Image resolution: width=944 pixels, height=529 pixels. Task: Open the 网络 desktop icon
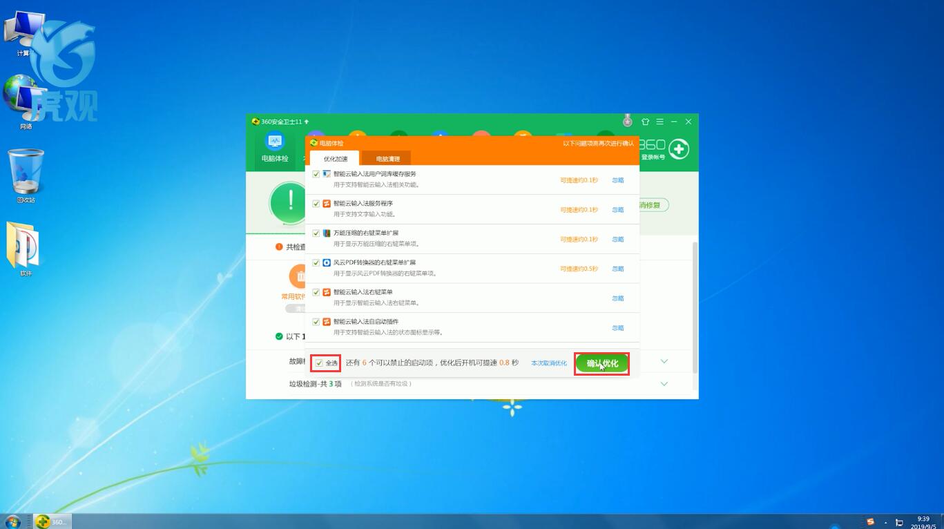25,102
